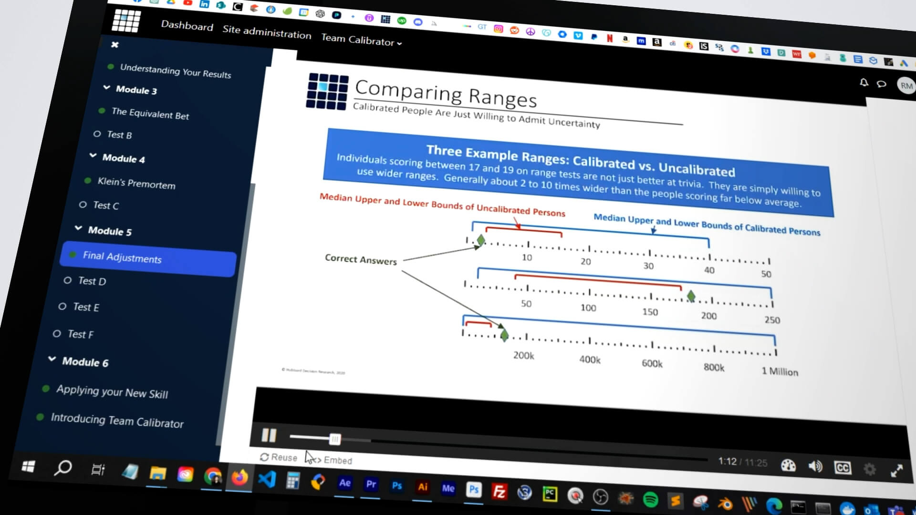
Task: Open Illustrator from the taskbar
Action: [422, 487]
